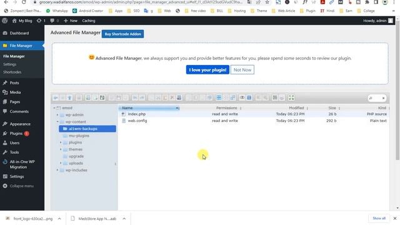Bookmark this page with star icon
400x225 pixels.
[267, 2]
